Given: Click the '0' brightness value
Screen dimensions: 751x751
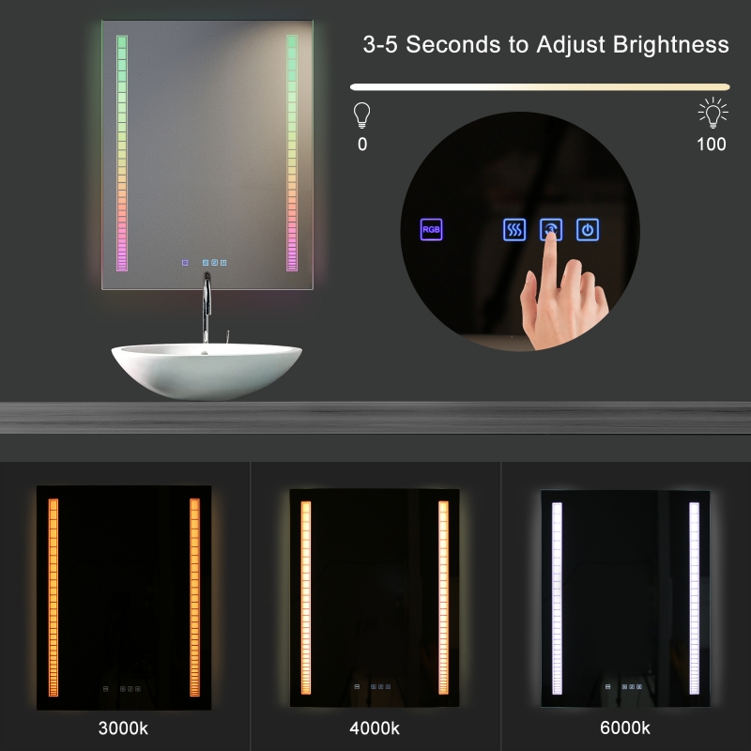Looking at the screenshot, I should pyautogui.click(x=362, y=145).
